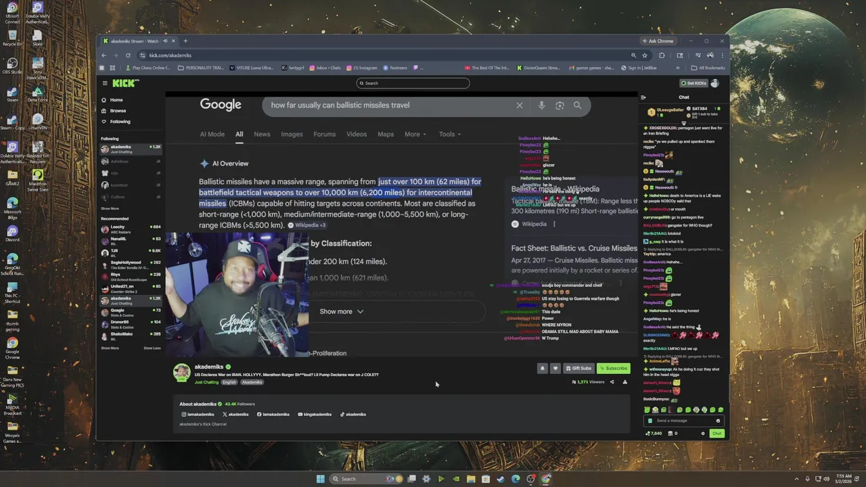Expand the More results dropdown
Image resolution: width=866 pixels, height=487 pixels.
coord(415,134)
